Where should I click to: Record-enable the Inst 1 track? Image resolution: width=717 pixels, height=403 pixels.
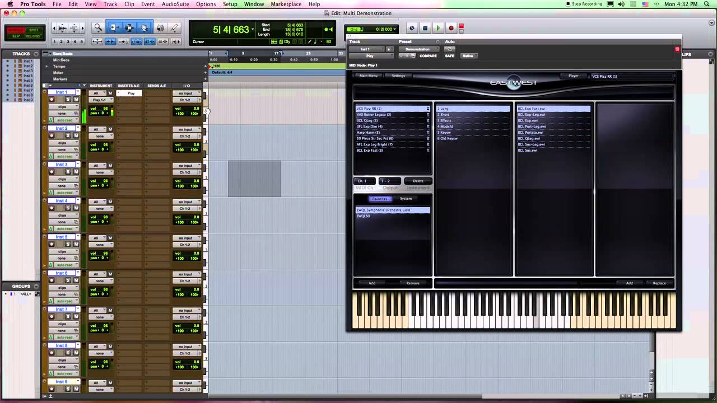point(52,100)
